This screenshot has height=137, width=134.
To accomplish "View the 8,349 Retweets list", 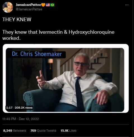I will coord(15,131).
